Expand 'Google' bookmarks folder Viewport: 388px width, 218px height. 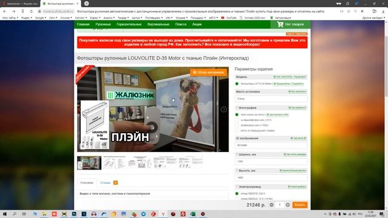[41, 18]
